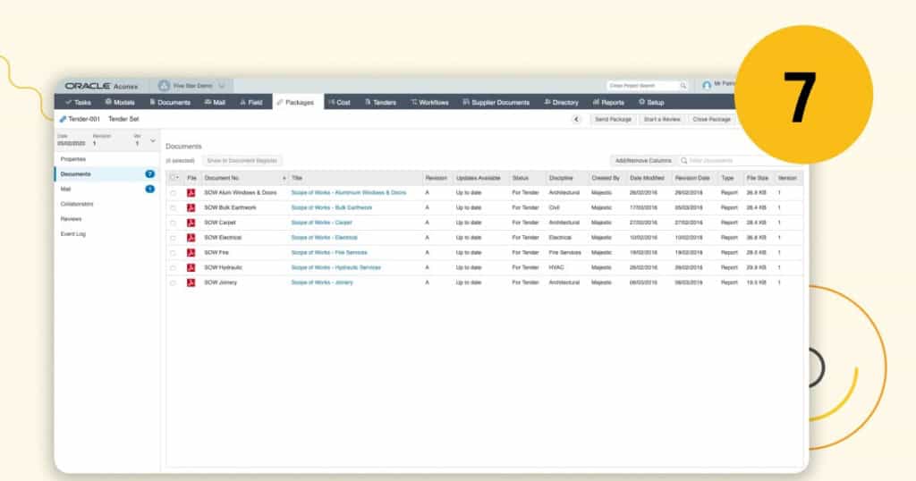Screen dimensions: 916x481
Task: Check the box next to SOW Hydraulic
Action: tap(173, 267)
